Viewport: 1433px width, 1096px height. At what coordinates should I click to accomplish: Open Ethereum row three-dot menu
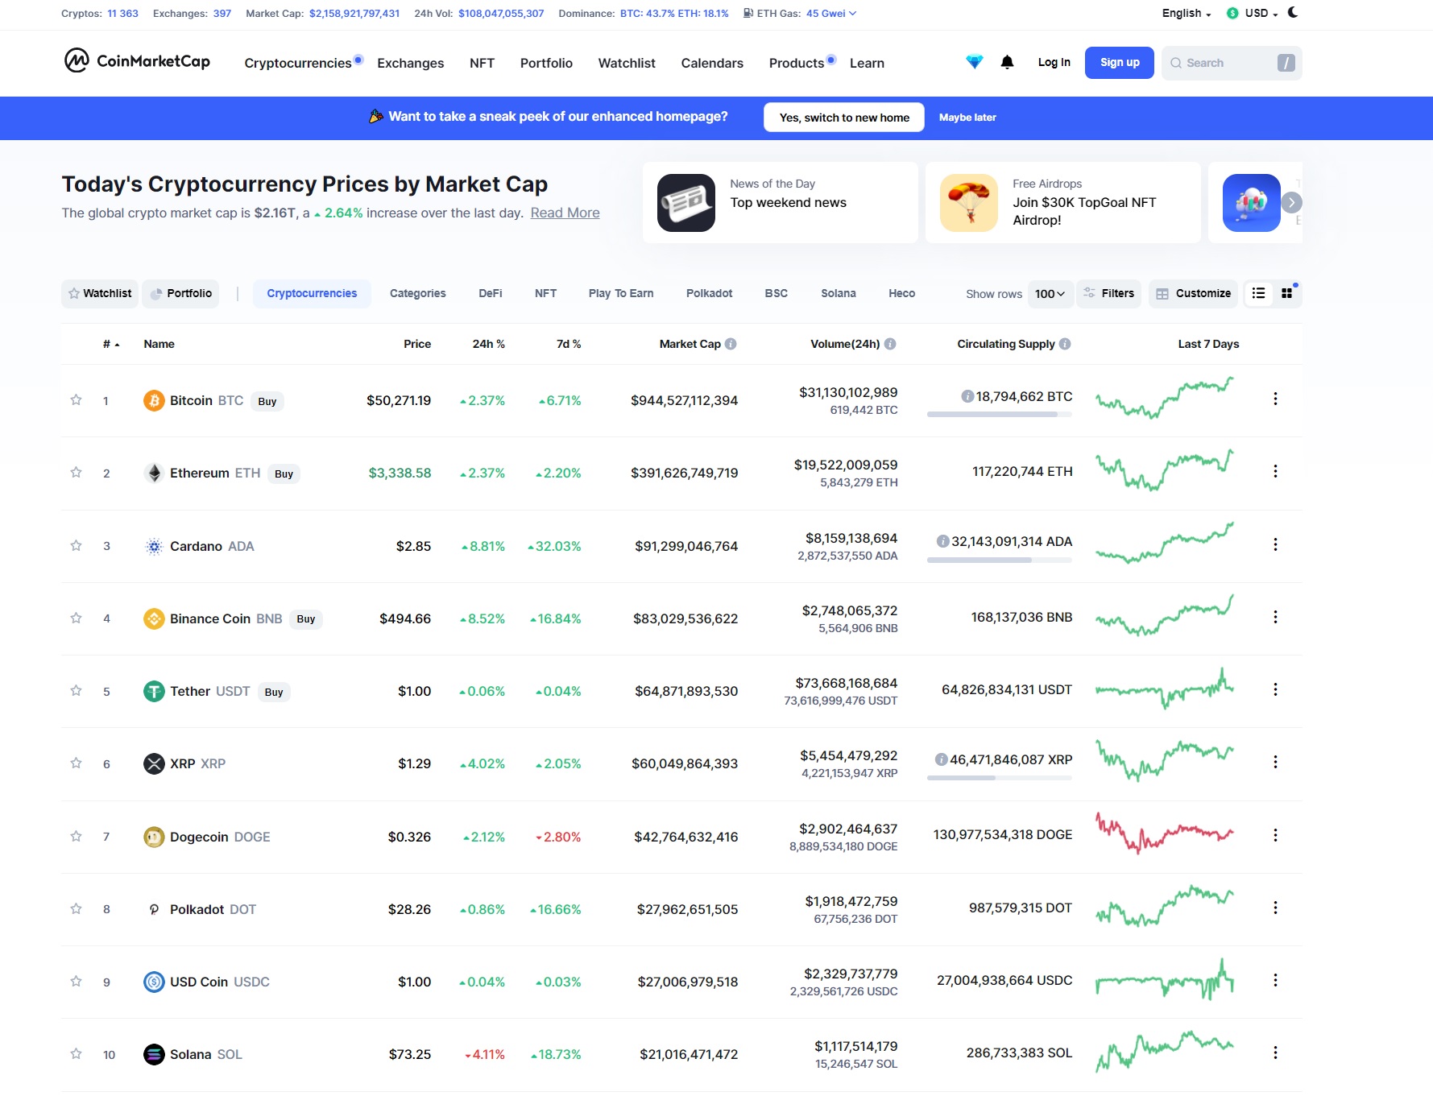click(x=1275, y=471)
